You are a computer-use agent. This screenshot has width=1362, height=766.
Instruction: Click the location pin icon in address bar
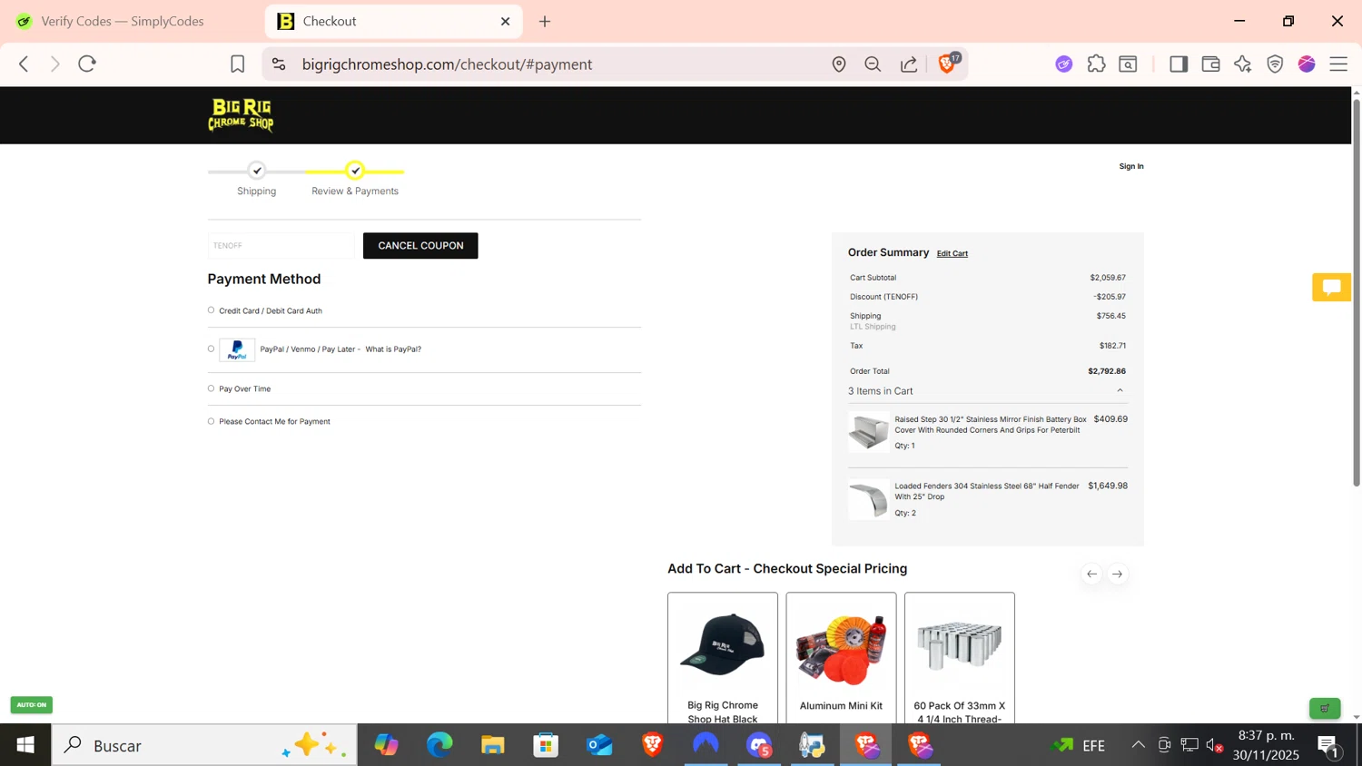coord(839,64)
